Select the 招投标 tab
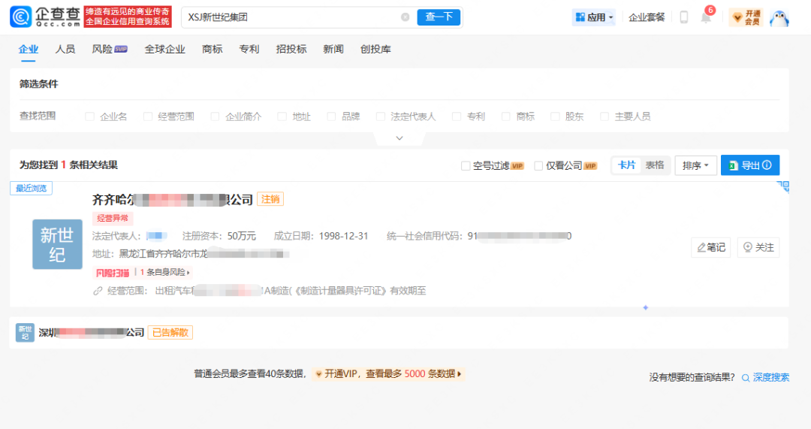 click(291, 49)
